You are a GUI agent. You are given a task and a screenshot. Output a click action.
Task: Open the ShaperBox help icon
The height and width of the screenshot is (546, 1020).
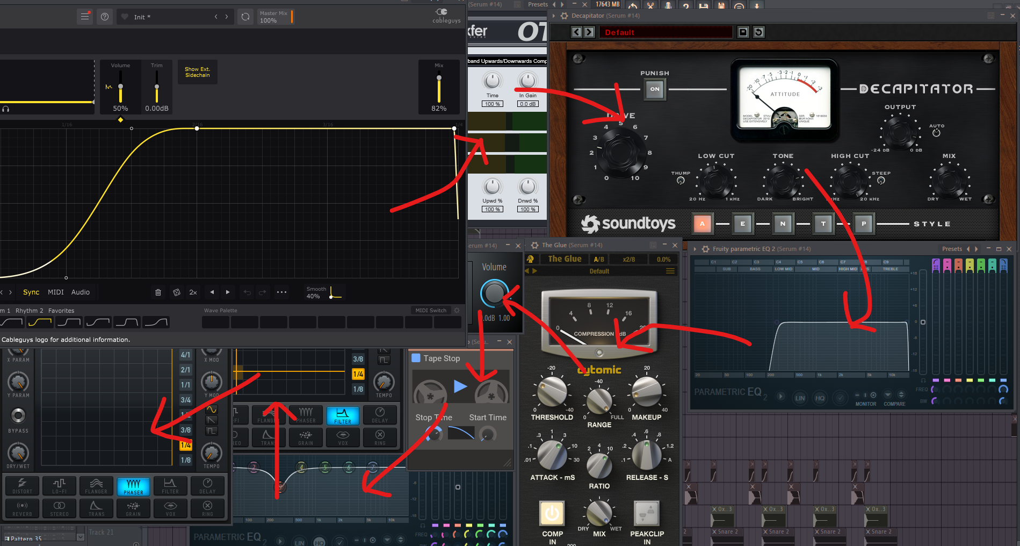point(105,17)
